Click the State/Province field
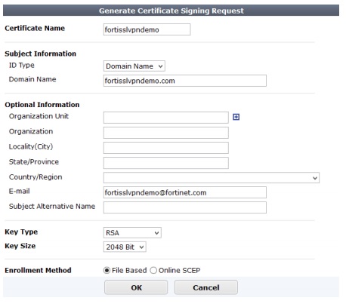Screen dimensions: 346x307 pos(166,163)
